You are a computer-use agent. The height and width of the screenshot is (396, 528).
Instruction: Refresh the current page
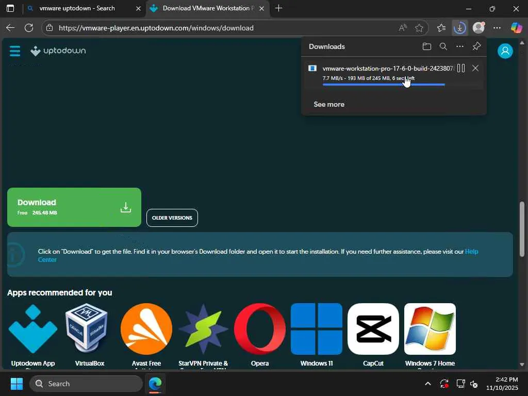pyautogui.click(x=29, y=28)
